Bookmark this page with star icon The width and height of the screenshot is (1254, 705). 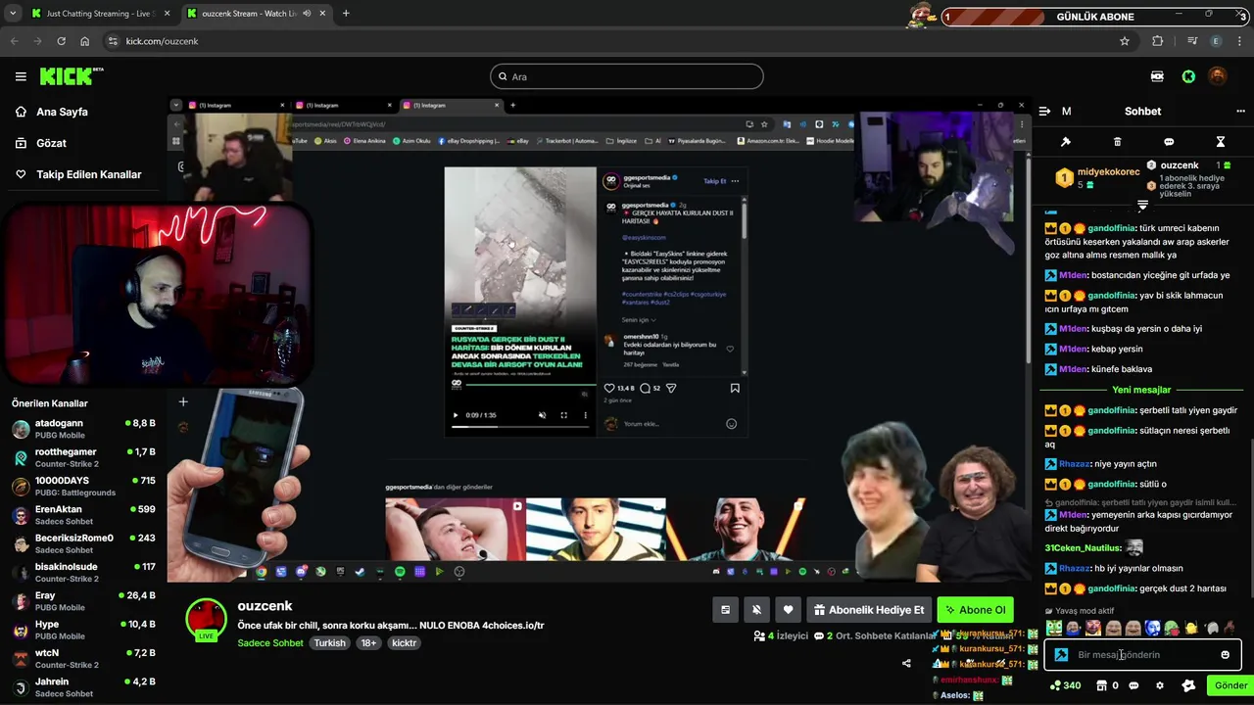click(x=1125, y=41)
